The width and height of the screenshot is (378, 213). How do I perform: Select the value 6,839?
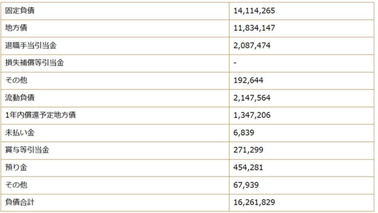[x=244, y=133]
